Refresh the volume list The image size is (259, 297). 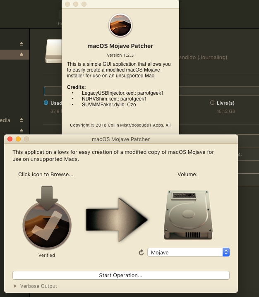click(141, 252)
